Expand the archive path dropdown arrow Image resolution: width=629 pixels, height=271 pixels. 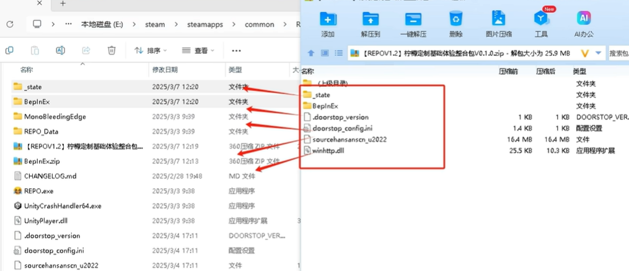pyautogui.click(x=598, y=54)
